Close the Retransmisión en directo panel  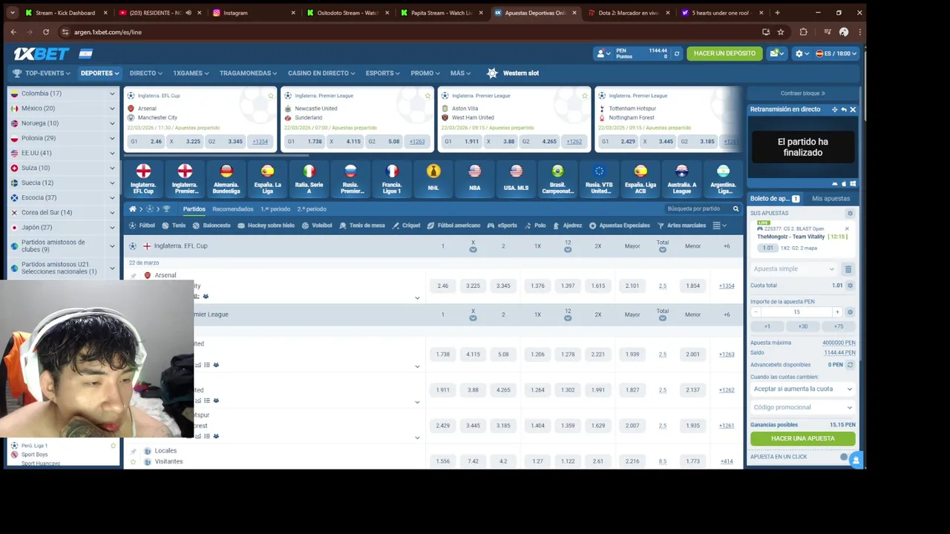tap(852, 110)
